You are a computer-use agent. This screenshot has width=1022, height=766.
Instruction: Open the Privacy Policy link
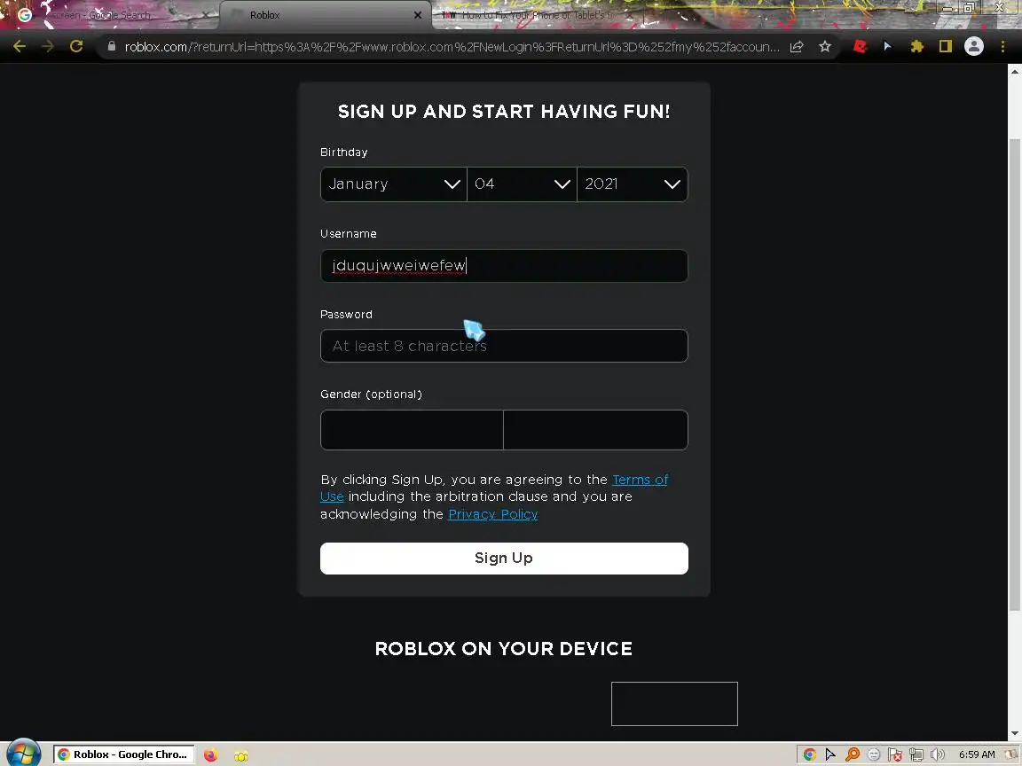pyautogui.click(x=492, y=514)
